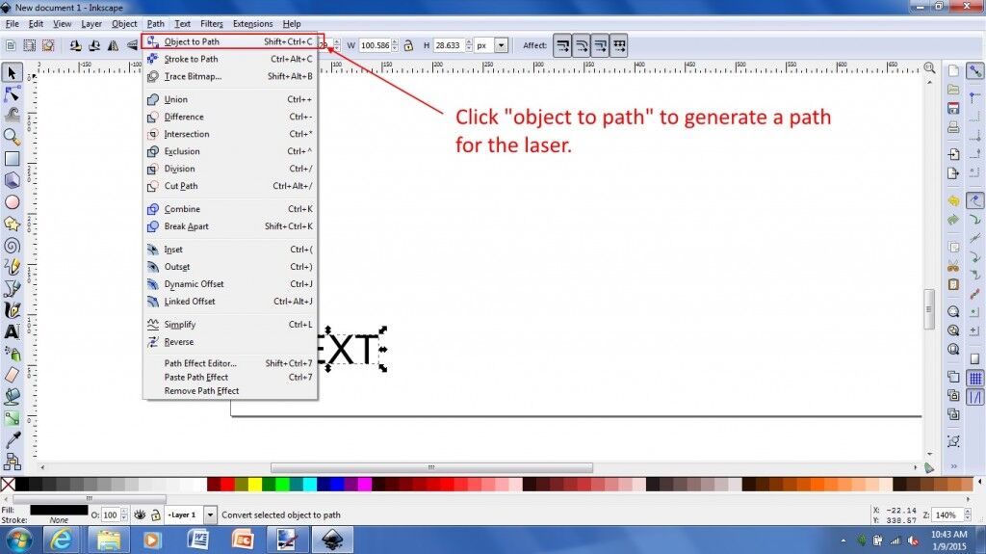Image resolution: width=986 pixels, height=554 pixels.
Task: Click Union in the Path menu
Action: 176,99
